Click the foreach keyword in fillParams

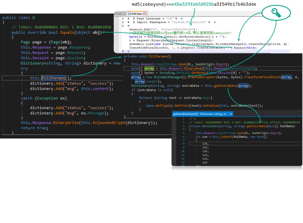tap(145, 98)
